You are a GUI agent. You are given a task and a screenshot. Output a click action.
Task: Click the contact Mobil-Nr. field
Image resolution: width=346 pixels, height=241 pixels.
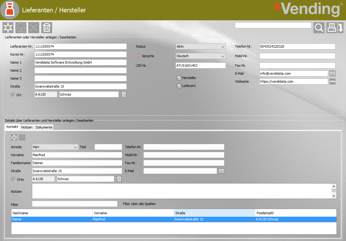(x=184, y=155)
